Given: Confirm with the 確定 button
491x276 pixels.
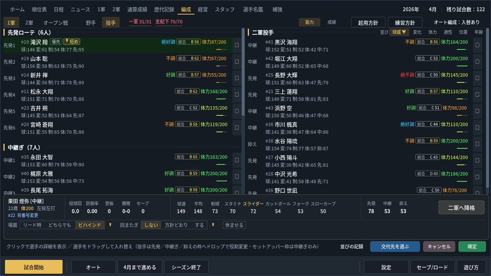Looking at the screenshot, I should pos(472,247).
